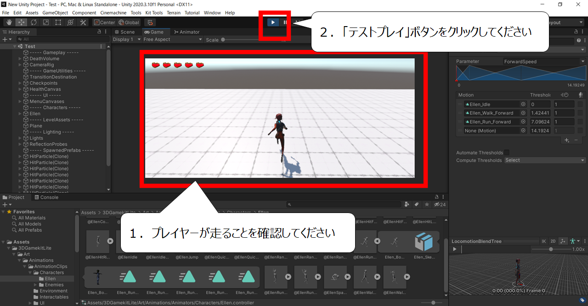Viewport: 588px width, 306px height.
Task: Click the Pause button in toolbar
Action: 285,22
